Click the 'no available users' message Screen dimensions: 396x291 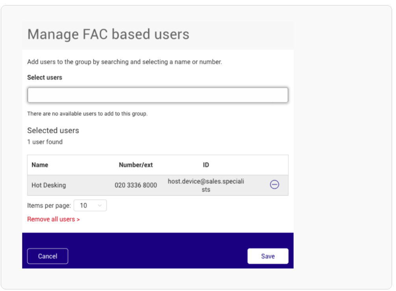[87, 114]
